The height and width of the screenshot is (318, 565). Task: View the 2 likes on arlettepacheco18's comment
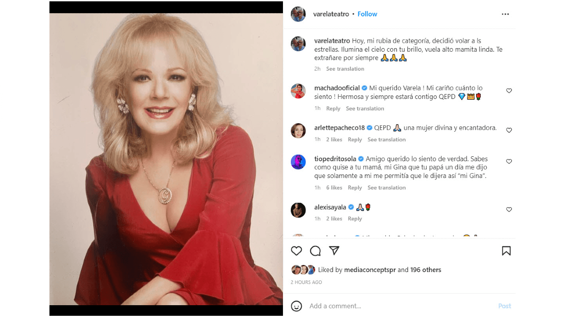334,140
